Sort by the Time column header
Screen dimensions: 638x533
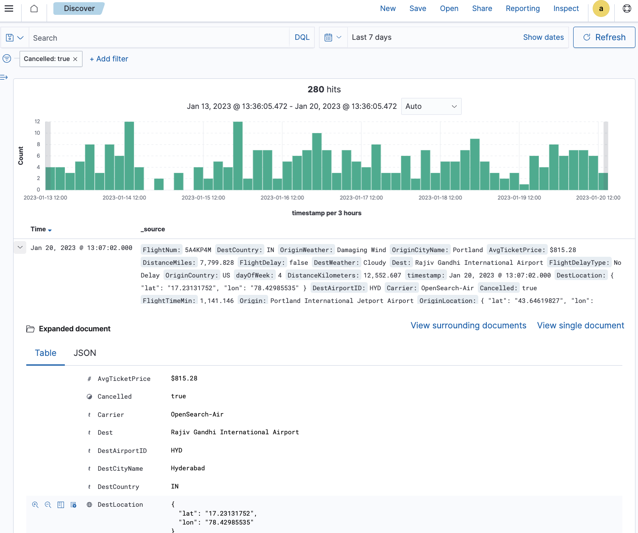(41, 229)
